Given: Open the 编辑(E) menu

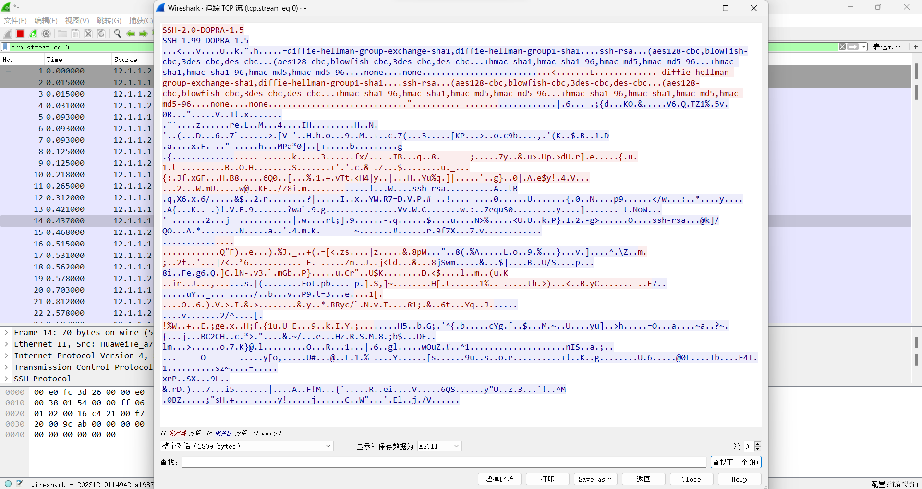Looking at the screenshot, I should pos(45,21).
